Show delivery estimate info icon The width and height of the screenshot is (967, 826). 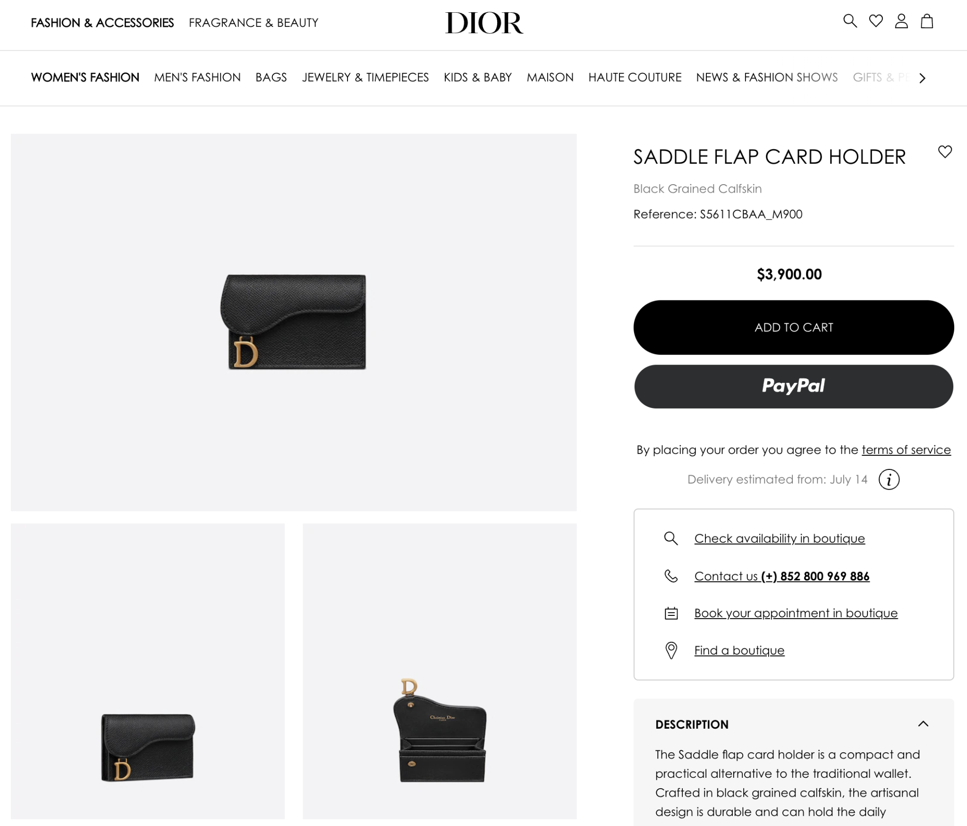coord(889,479)
